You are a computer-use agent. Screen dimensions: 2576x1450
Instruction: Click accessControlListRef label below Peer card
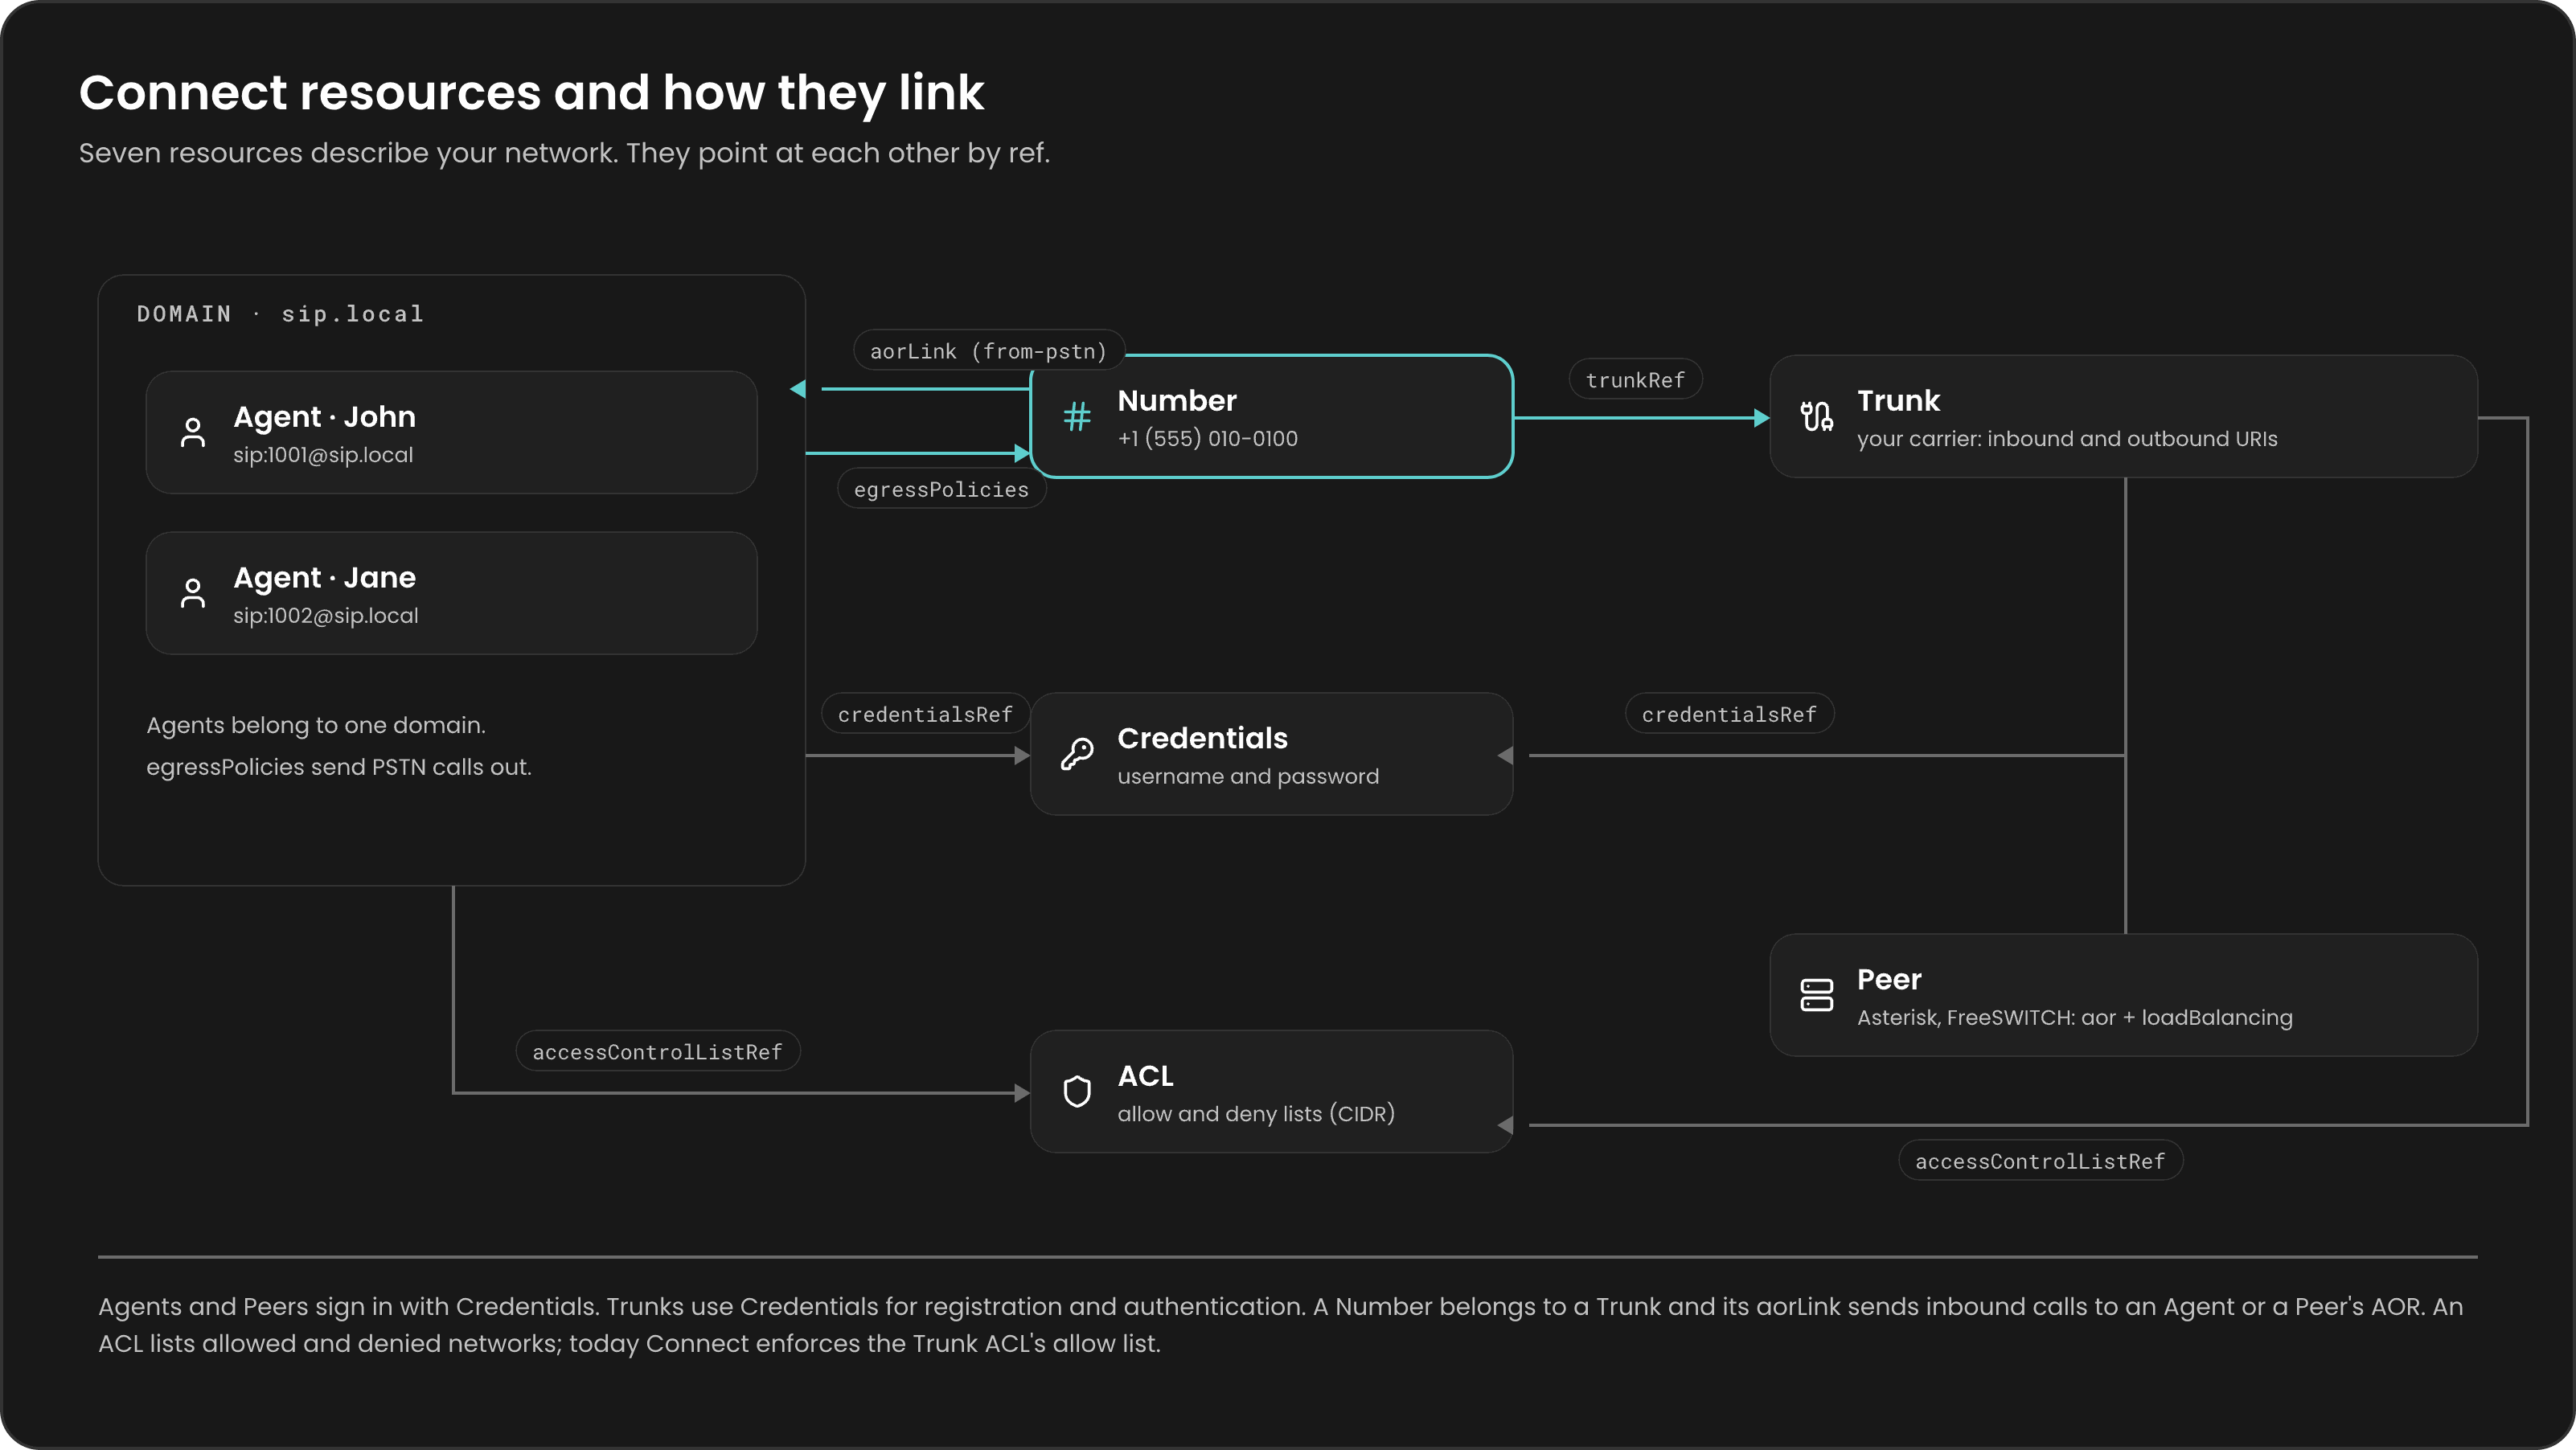coord(2040,1161)
